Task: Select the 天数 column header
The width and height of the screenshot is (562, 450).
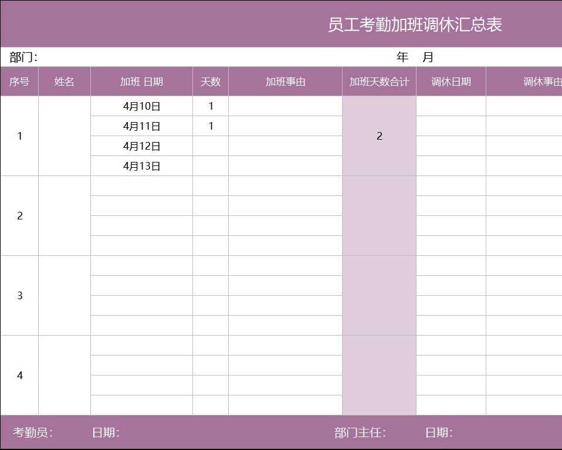Action: point(211,82)
